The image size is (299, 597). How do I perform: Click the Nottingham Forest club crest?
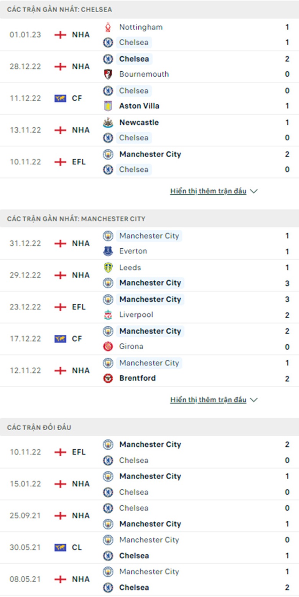pyautogui.click(x=108, y=27)
